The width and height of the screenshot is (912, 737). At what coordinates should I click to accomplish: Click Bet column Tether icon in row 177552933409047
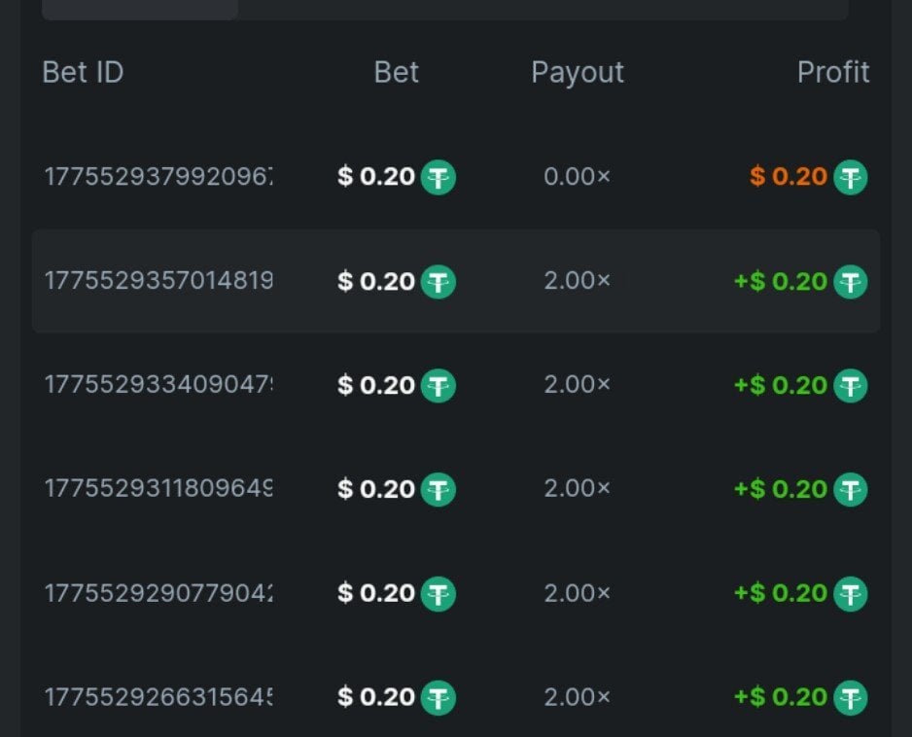click(x=438, y=386)
